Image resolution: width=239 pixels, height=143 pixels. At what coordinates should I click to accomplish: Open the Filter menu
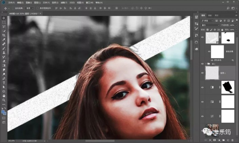tap(64, 3)
